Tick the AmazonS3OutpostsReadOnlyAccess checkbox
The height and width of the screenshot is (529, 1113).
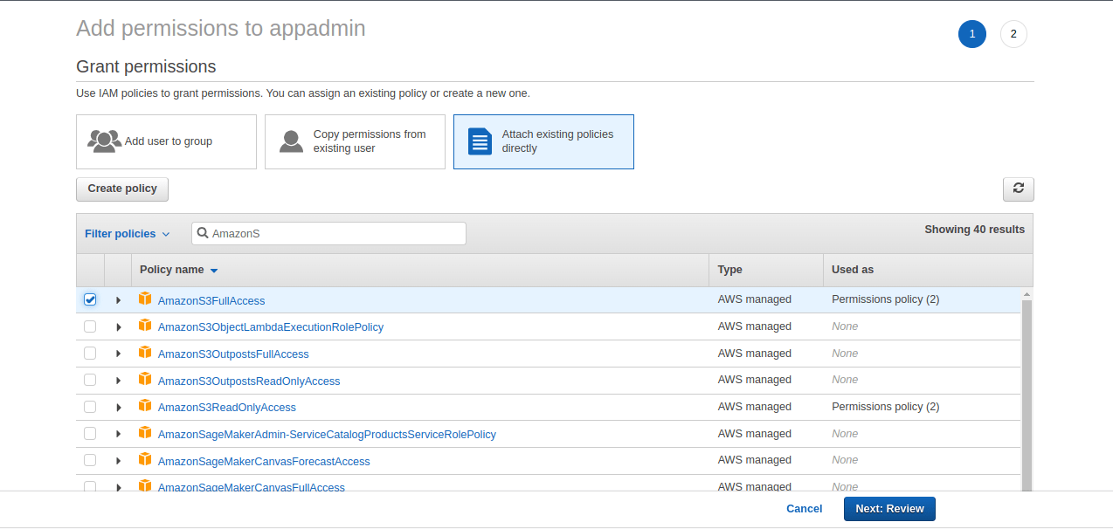point(90,381)
